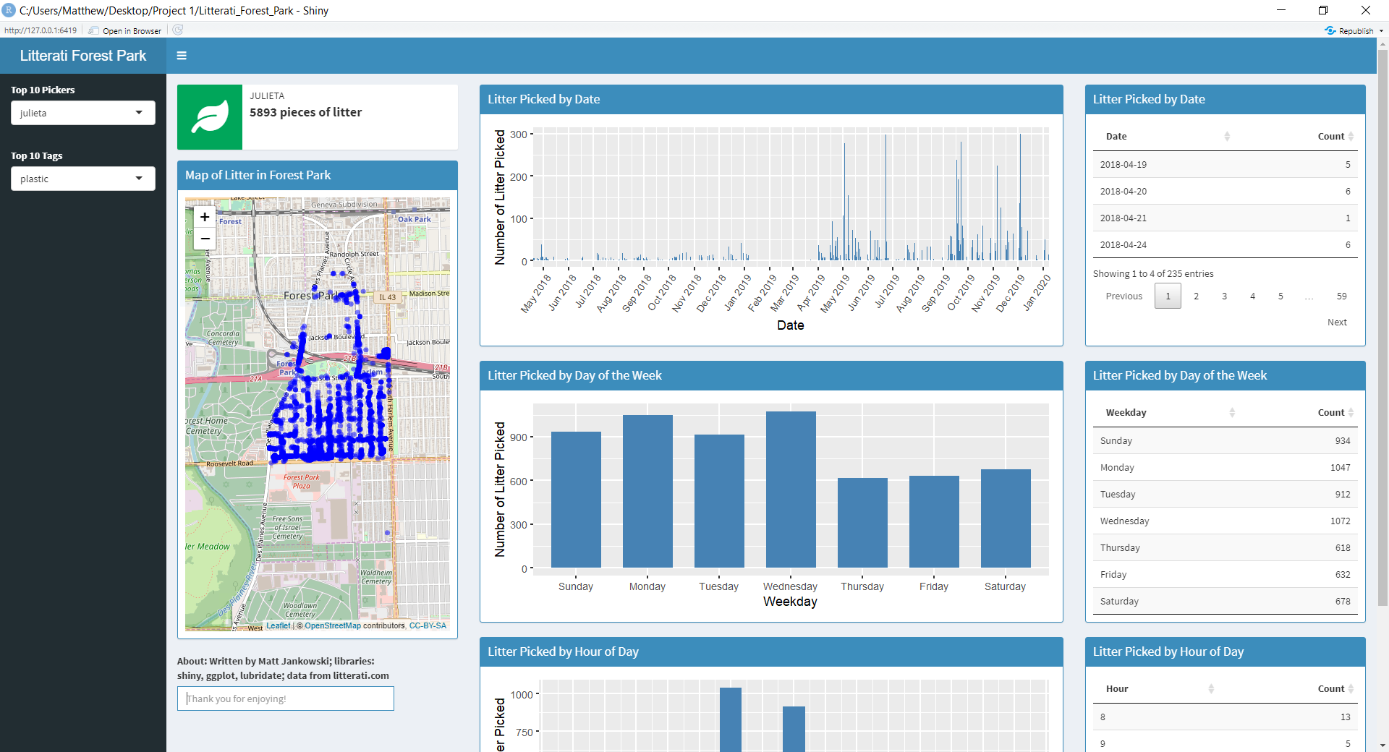Select page 2 of date table

tap(1196, 296)
